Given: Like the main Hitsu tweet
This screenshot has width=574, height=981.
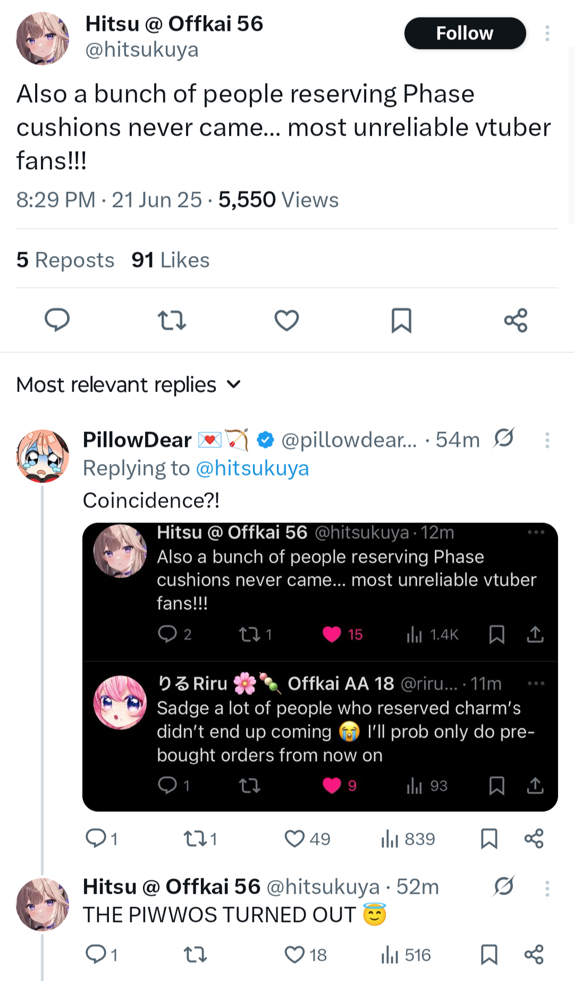Looking at the screenshot, I should pos(286,320).
